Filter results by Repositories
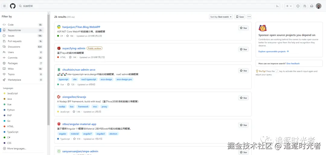The height and width of the screenshot is (155, 326). [x=22, y=30]
